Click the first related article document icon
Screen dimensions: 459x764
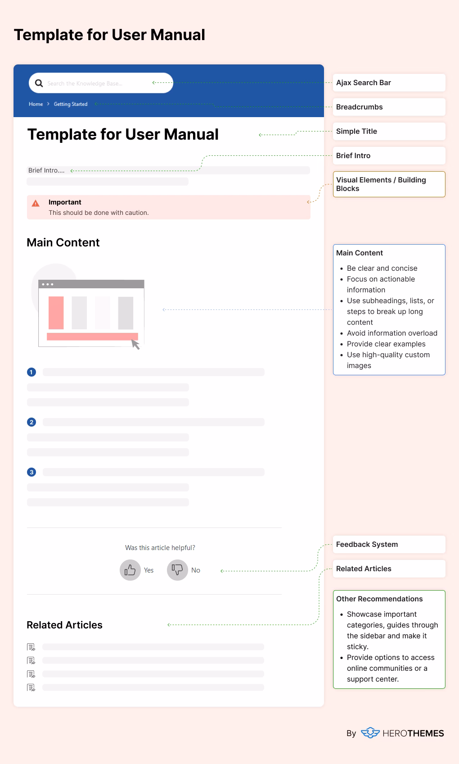tap(31, 647)
